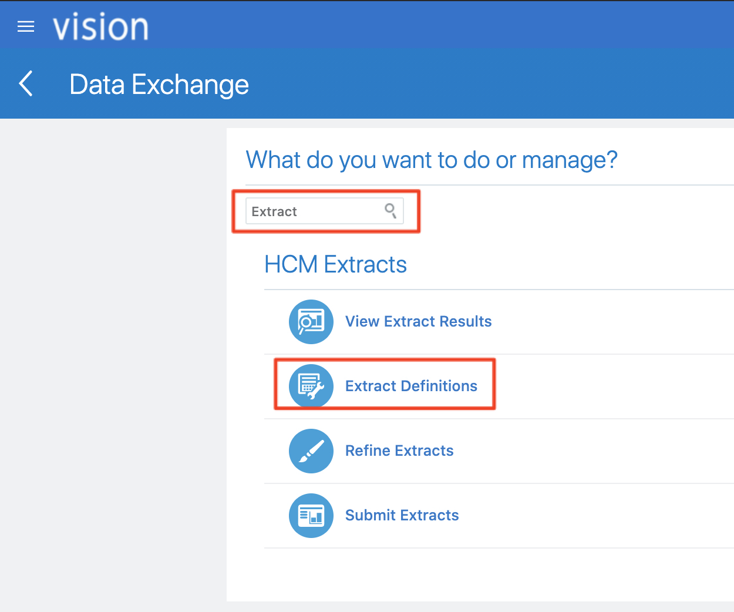Open the View Extract Results link
Screen dimensions: 734x612
point(418,322)
